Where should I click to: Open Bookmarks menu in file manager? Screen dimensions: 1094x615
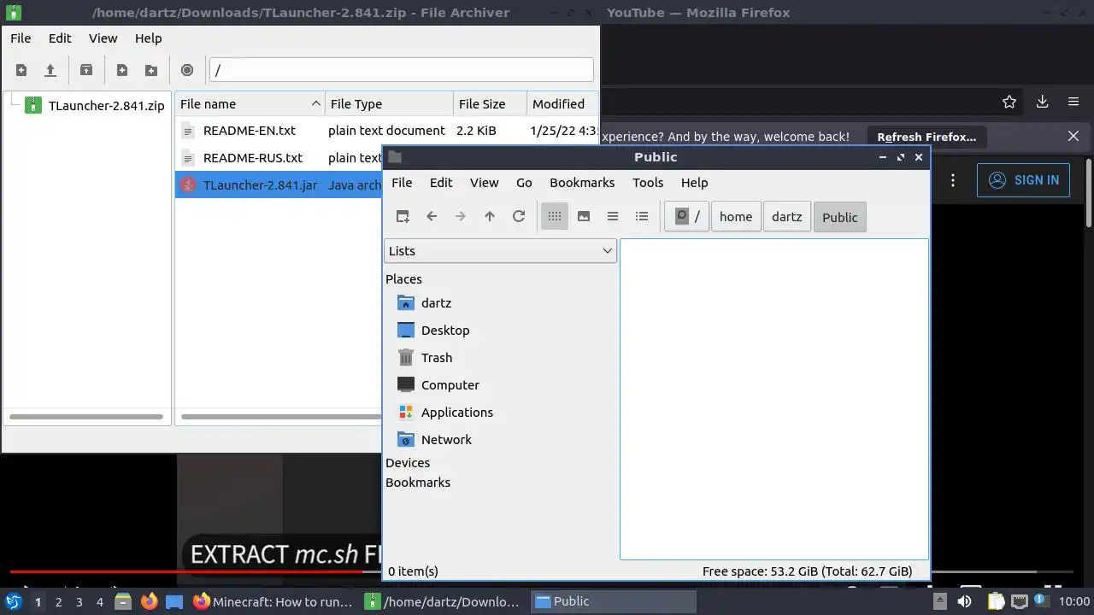coord(582,183)
